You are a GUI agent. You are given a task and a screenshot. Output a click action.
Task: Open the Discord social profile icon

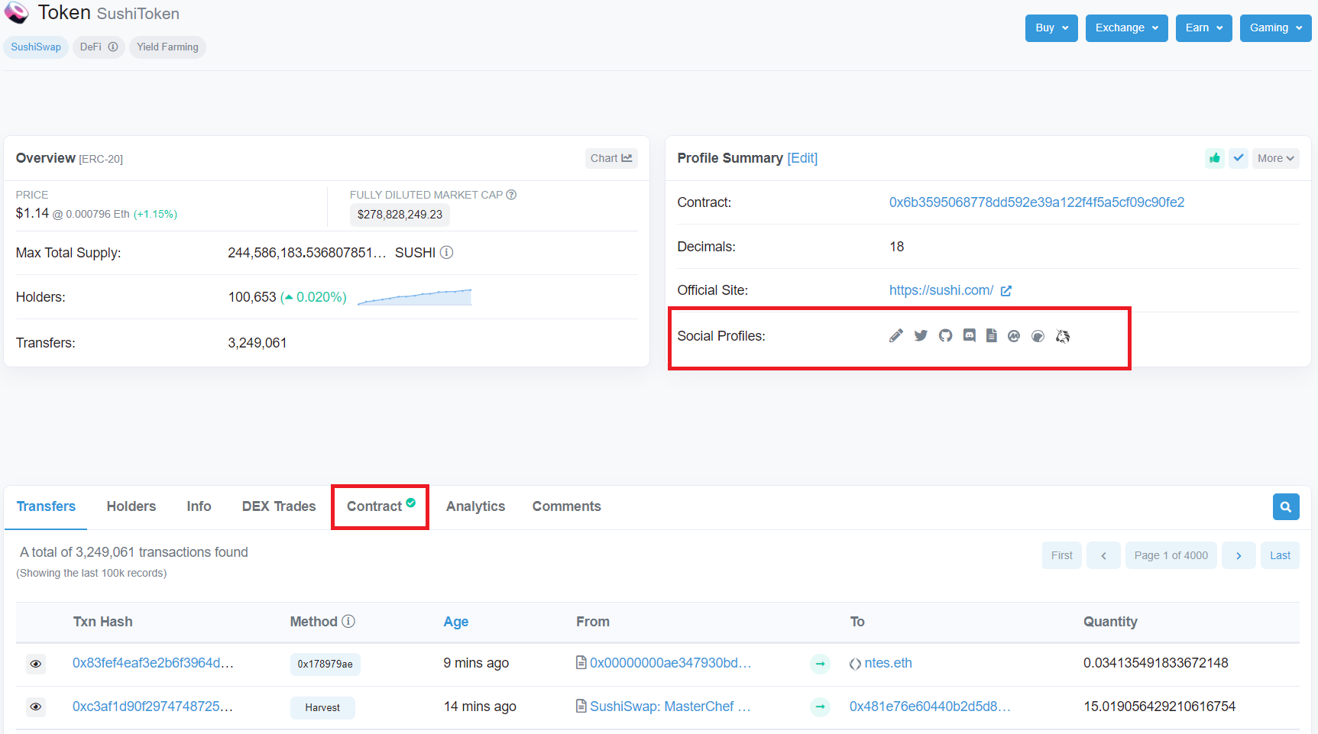point(969,335)
